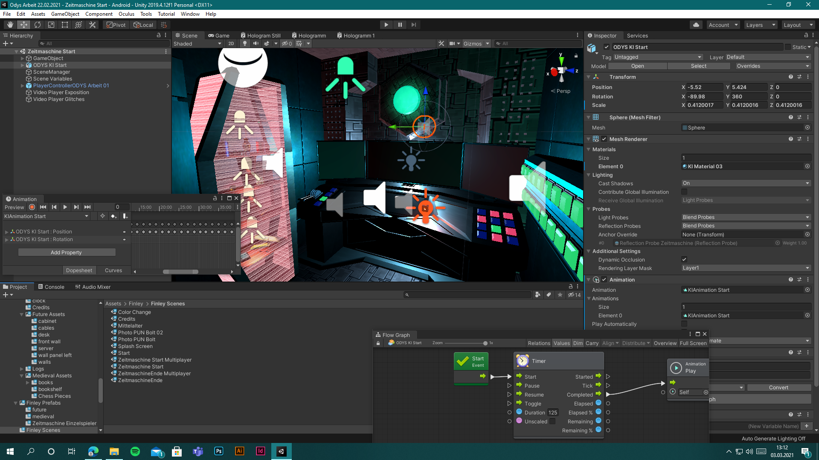This screenshot has width=819, height=460.
Task: Expand ODYS KI Start in Hierarchy
Action: coord(23,65)
